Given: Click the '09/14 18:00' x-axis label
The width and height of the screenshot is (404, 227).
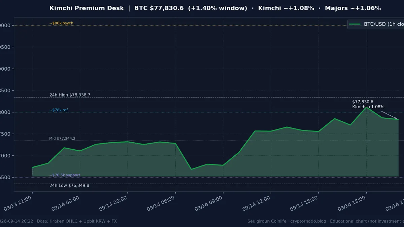Looking at the screenshot, I should (352, 204).
